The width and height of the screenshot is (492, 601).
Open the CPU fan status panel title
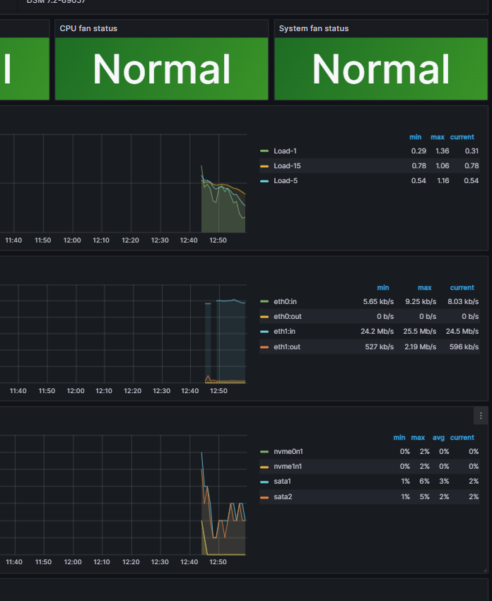(88, 28)
